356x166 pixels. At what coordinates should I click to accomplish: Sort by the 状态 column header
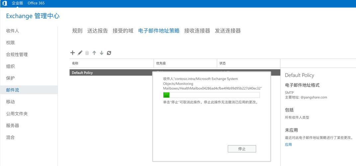pos(248,63)
